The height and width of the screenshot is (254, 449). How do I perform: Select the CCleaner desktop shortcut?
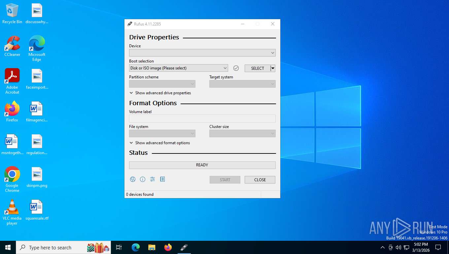click(x=12, y=46)
